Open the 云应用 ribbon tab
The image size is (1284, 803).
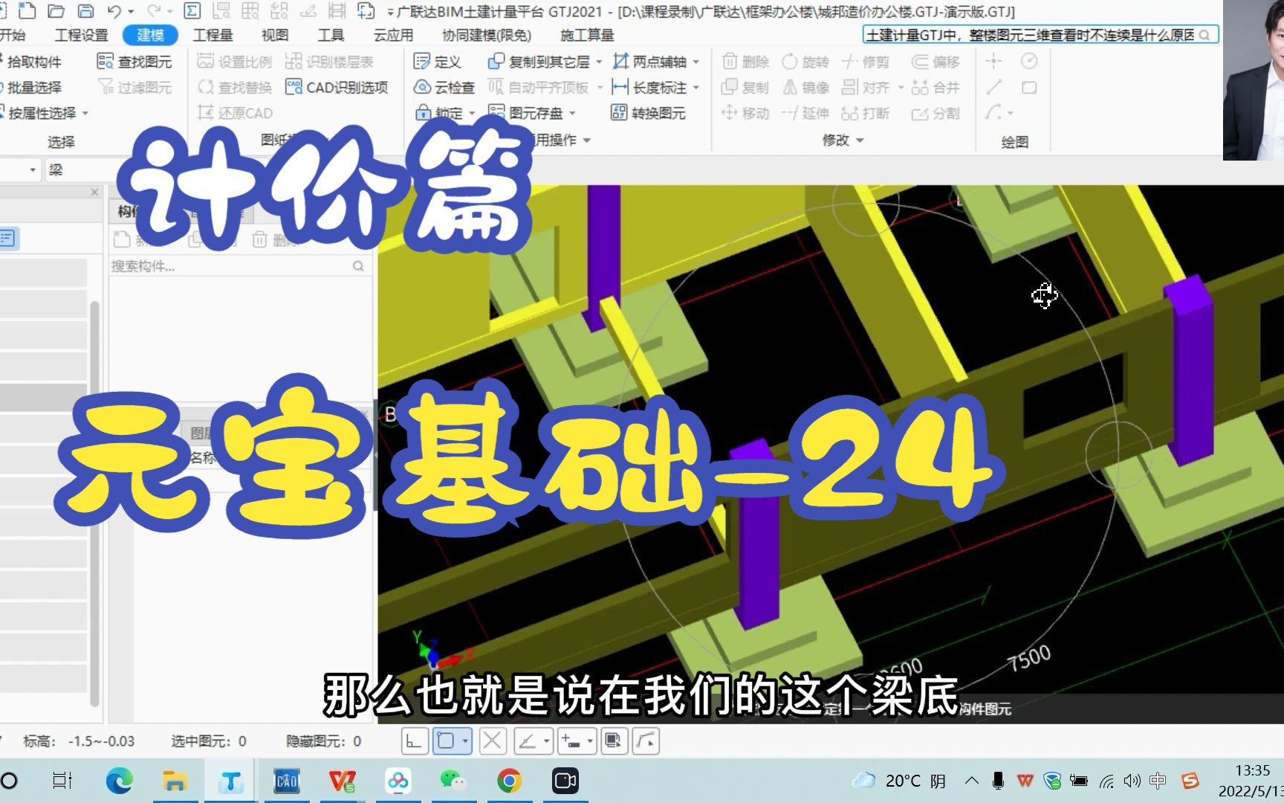click(x=393, y=35)
